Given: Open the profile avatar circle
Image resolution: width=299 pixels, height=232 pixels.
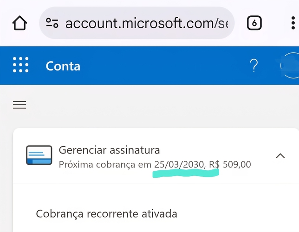Looking at the screenshot, I should click(x=291, y=66).
